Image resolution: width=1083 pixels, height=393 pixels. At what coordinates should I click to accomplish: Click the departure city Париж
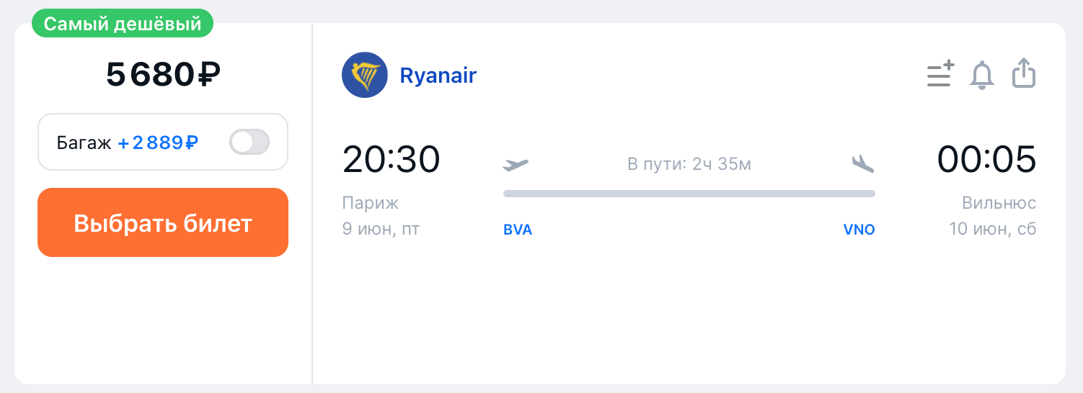click(x=370, y=203)
